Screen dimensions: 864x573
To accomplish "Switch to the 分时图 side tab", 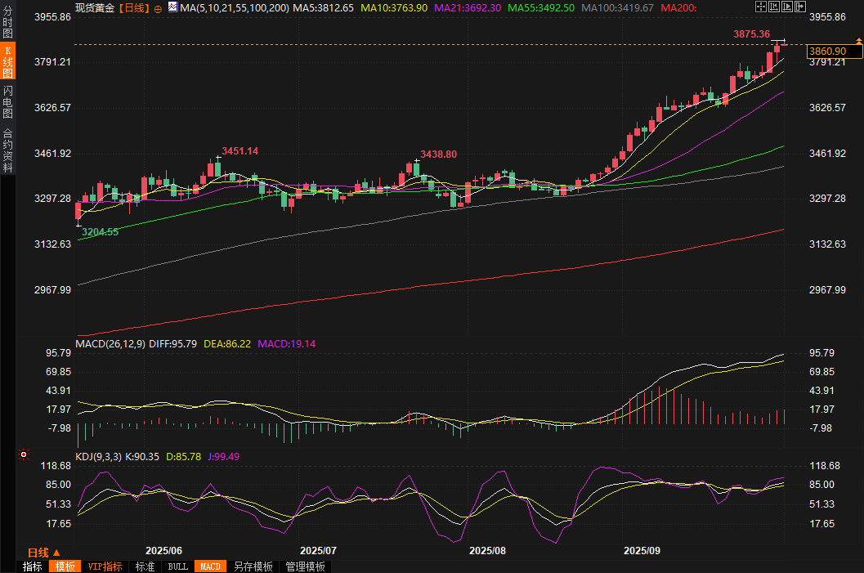I will click(7, 24).
